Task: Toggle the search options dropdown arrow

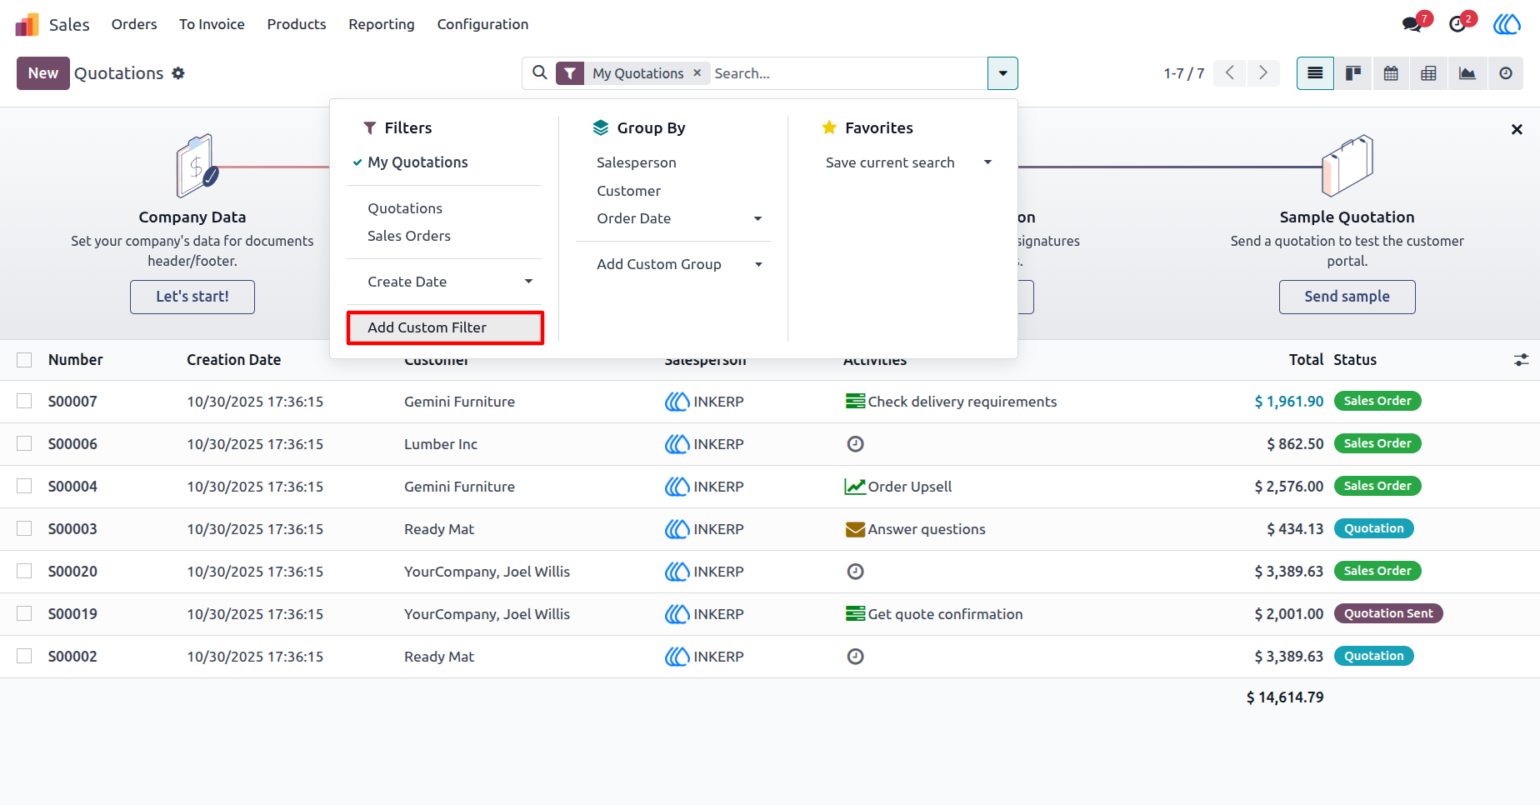Action: (x=1002, y=73)
